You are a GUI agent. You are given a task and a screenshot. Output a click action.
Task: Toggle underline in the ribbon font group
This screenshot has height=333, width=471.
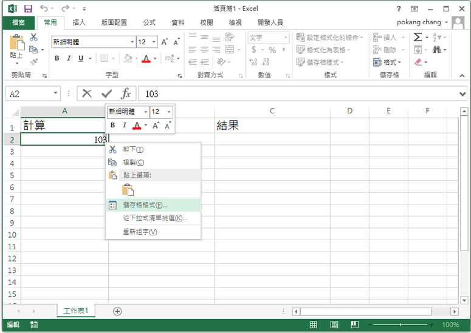click(80, 58)
